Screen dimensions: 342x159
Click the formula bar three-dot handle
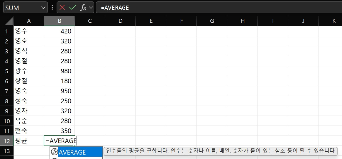52,8
